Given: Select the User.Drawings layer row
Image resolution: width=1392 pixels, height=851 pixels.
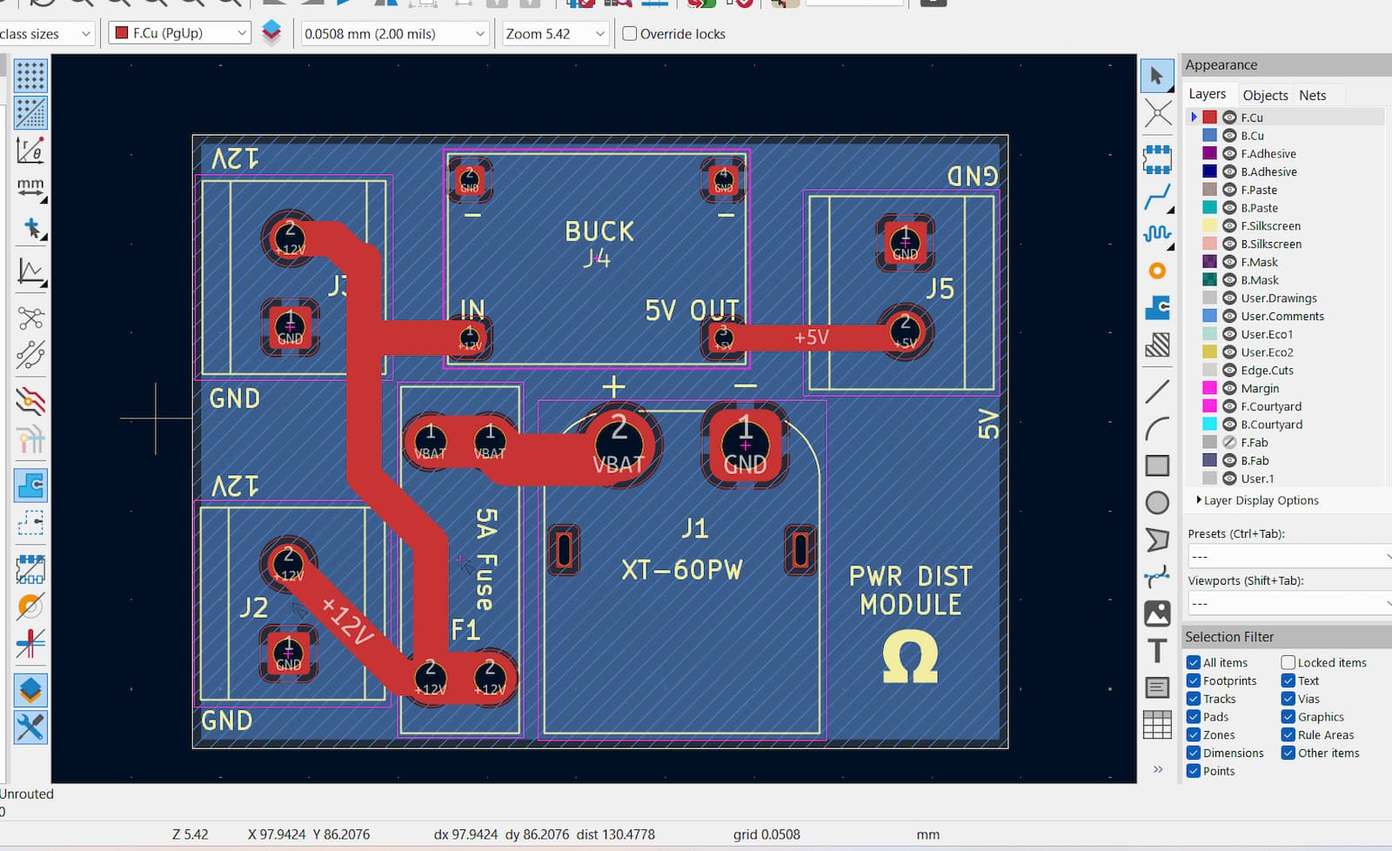Looking at the screenshot, I should point(1285,298).
